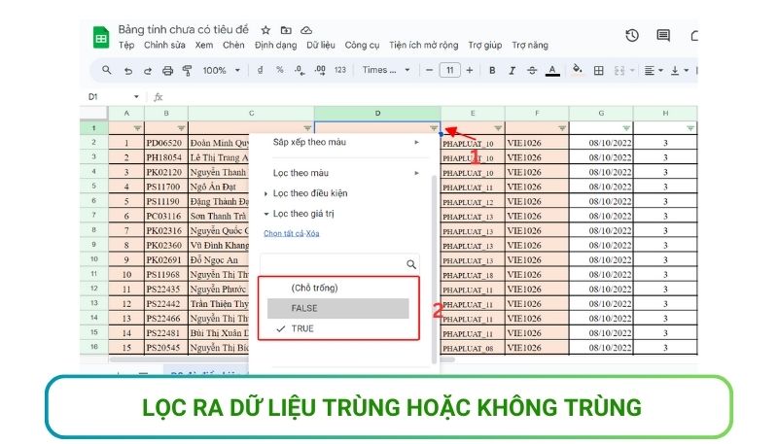Open the Chèn menu
Screen dimensions: 778x444
pyautogui.click(x=233, y=45)
